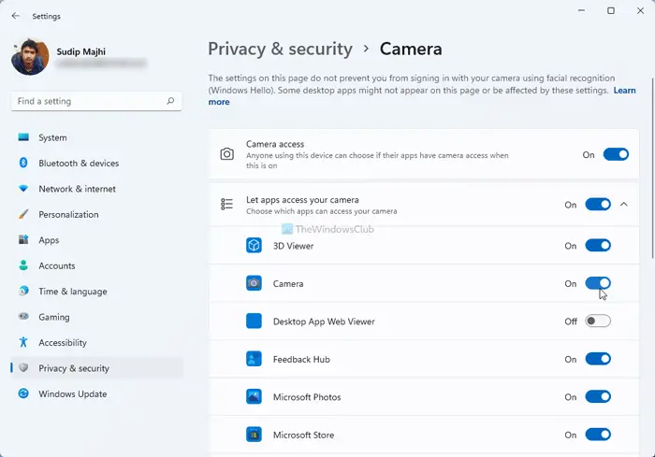Image resolution: width=655 pixels, height=457 pixels.
Task: Disable Microsoft Photos camera toggle
Action: 598,396
